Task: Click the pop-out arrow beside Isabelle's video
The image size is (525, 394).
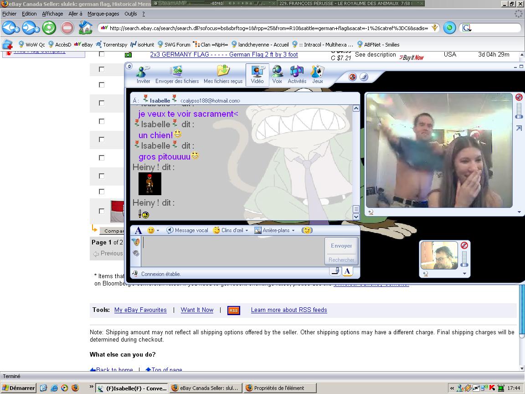Action: [519, 128]
